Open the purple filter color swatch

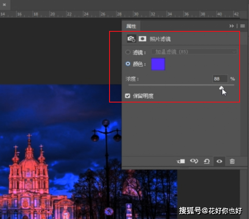coord(158,64)
